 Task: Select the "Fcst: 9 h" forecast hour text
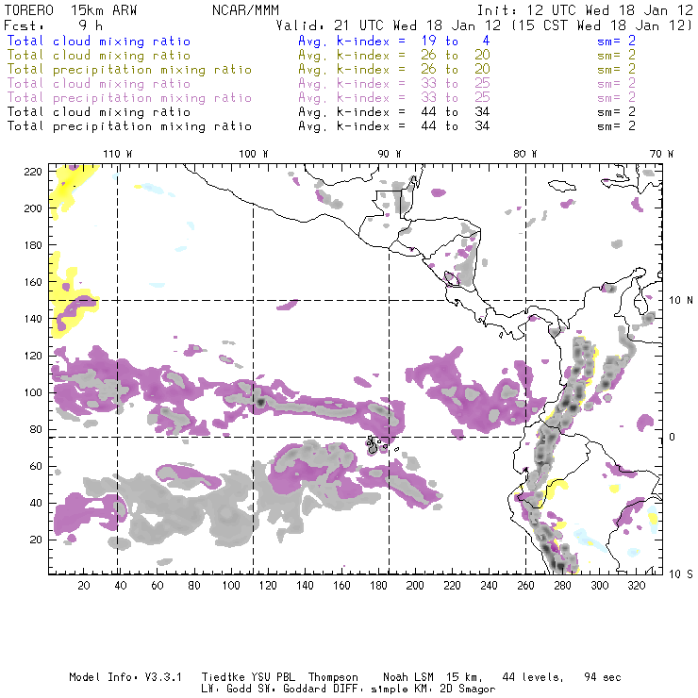(54, 25)
